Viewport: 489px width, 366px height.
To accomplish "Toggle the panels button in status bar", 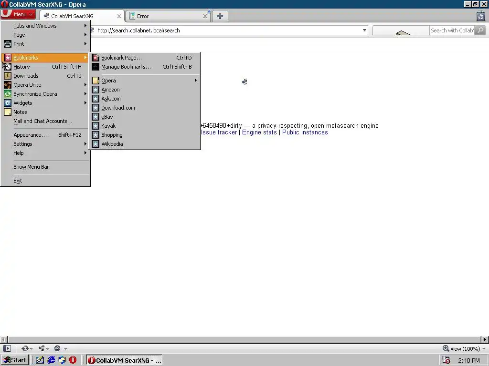I will (x=7, y=348).
